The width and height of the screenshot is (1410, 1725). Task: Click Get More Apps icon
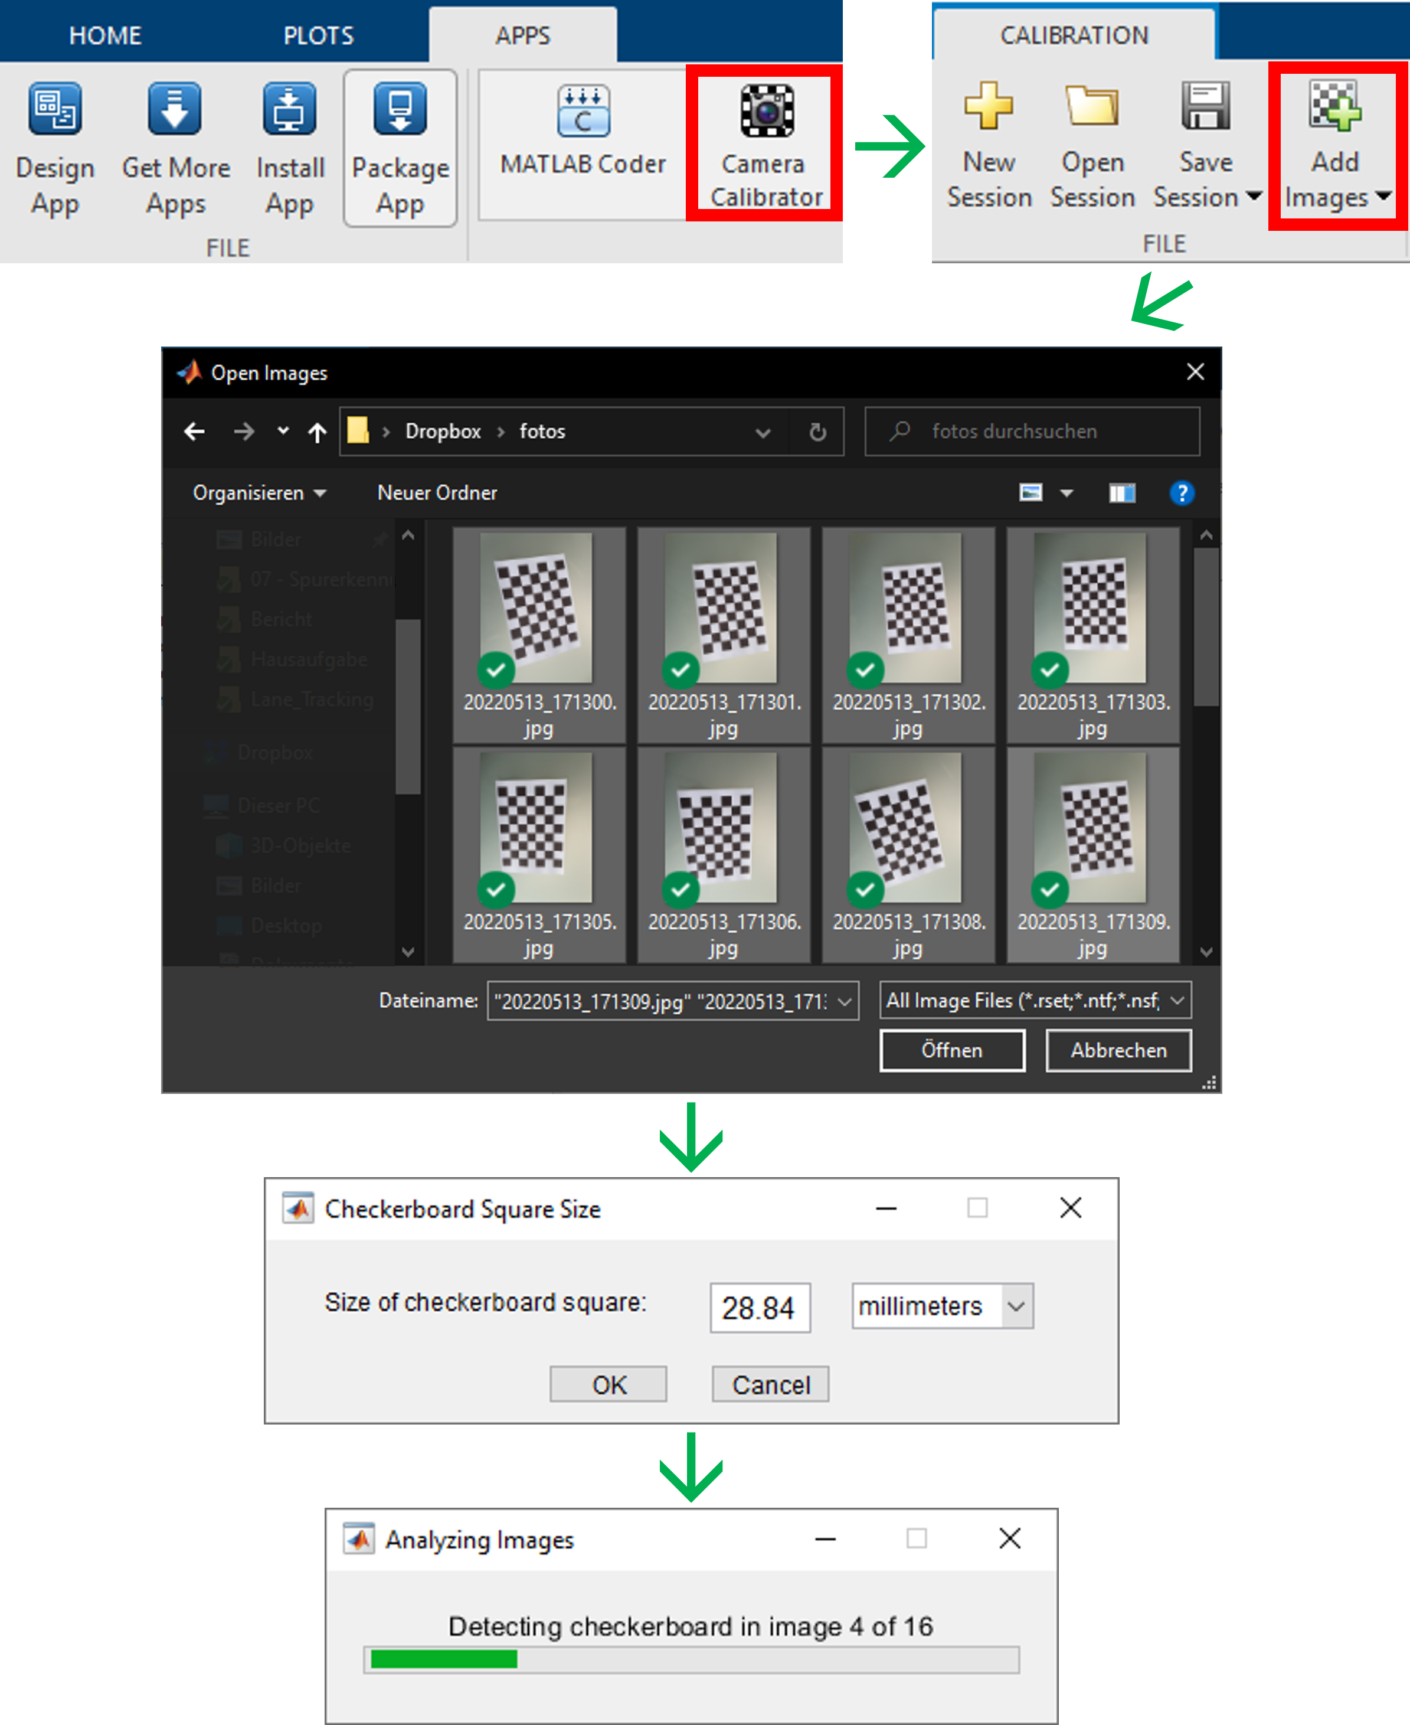(175, 109)
